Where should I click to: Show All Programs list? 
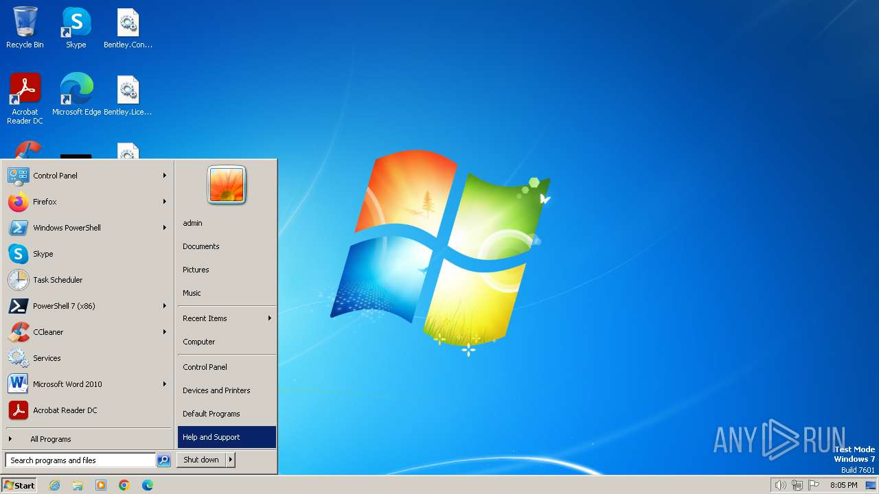click(88, 439)
